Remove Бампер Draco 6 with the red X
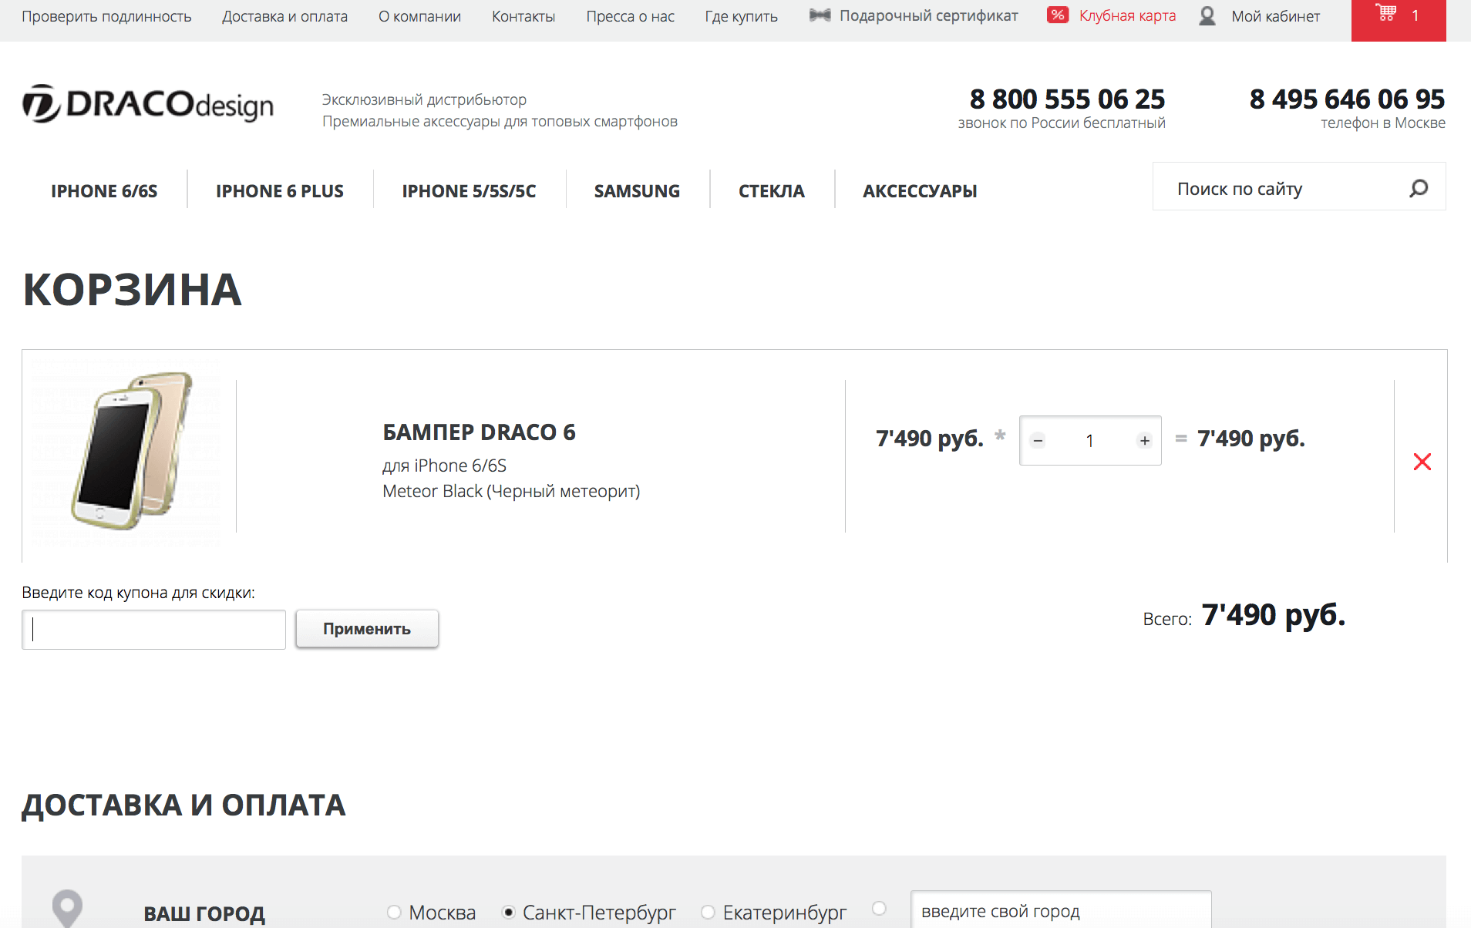Viewport: 1471px width, 928px height. [1422, 462]
